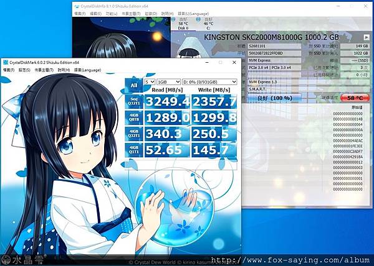Start the Seq Q32T1 test
374x266 pixels.
tap(134, 101)
